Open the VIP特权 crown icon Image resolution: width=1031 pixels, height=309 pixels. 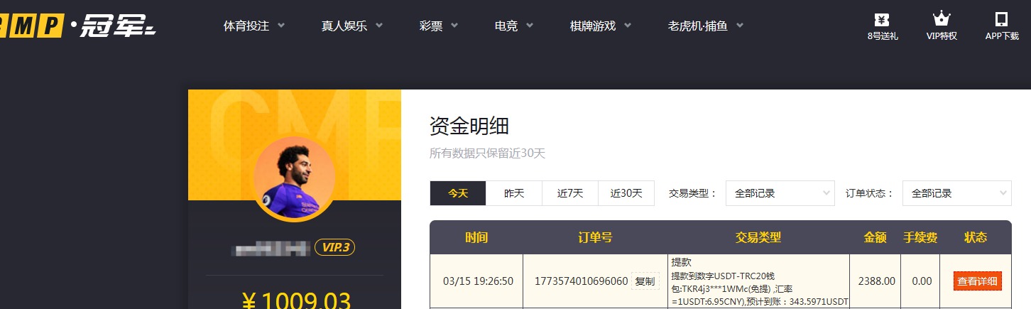point(942,26)
